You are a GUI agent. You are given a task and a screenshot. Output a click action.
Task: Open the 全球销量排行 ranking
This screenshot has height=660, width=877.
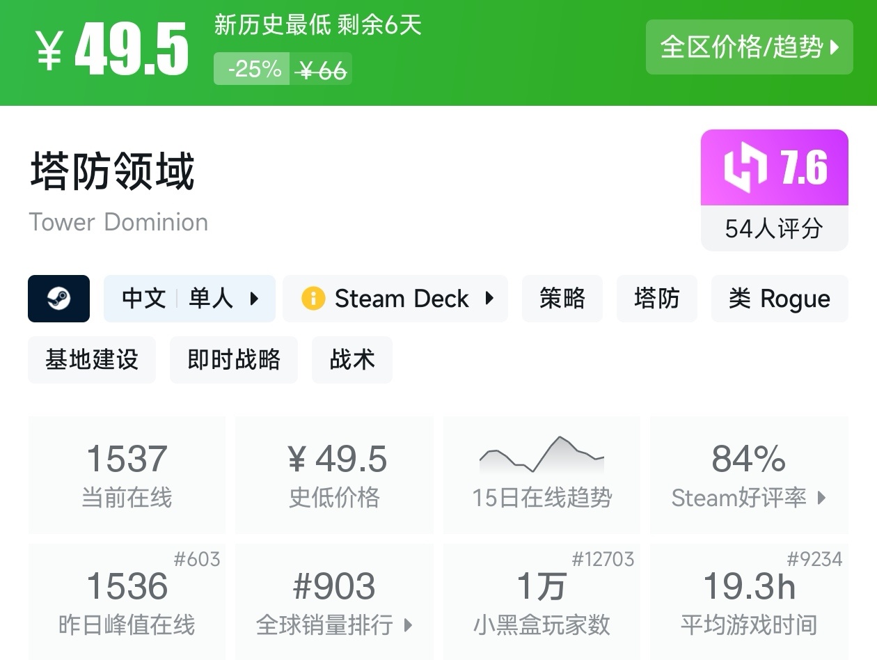[334, 626]
